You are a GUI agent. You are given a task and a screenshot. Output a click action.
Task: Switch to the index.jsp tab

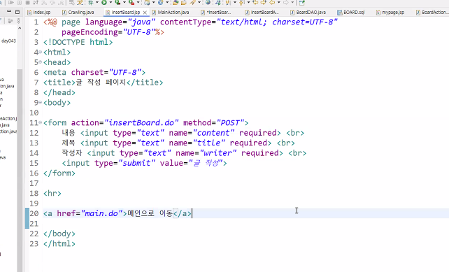click(x=38, y=13)
